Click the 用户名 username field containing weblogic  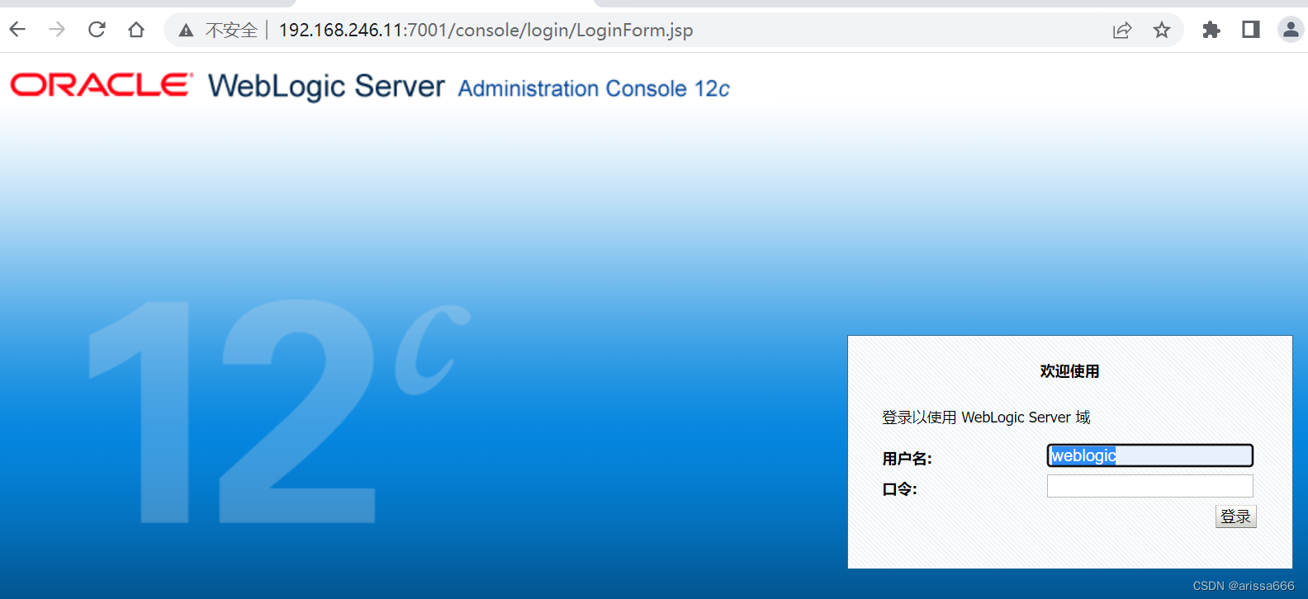tap(1150, 455)
